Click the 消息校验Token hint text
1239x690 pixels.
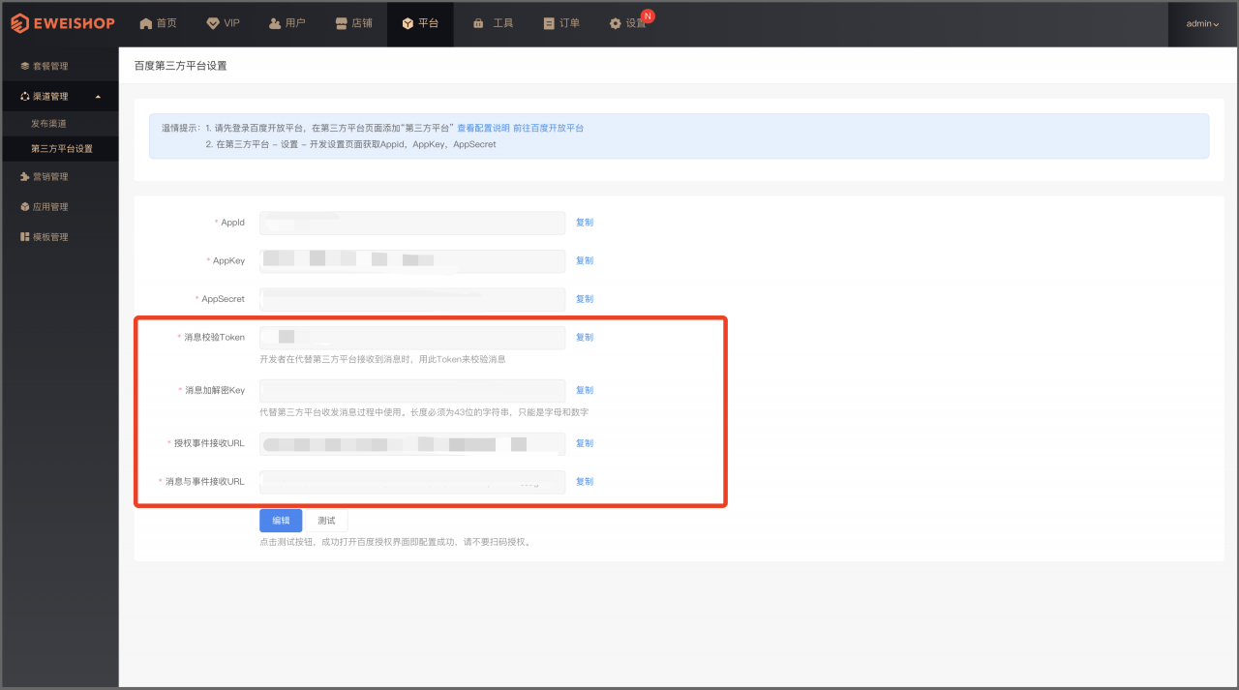[382, 359]
